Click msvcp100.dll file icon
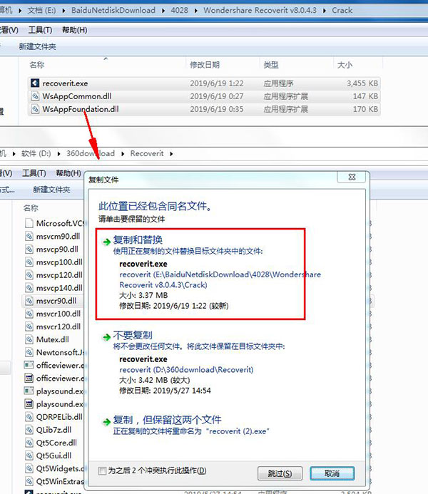Viewport: 428px width, 494px height. (29, 262)
